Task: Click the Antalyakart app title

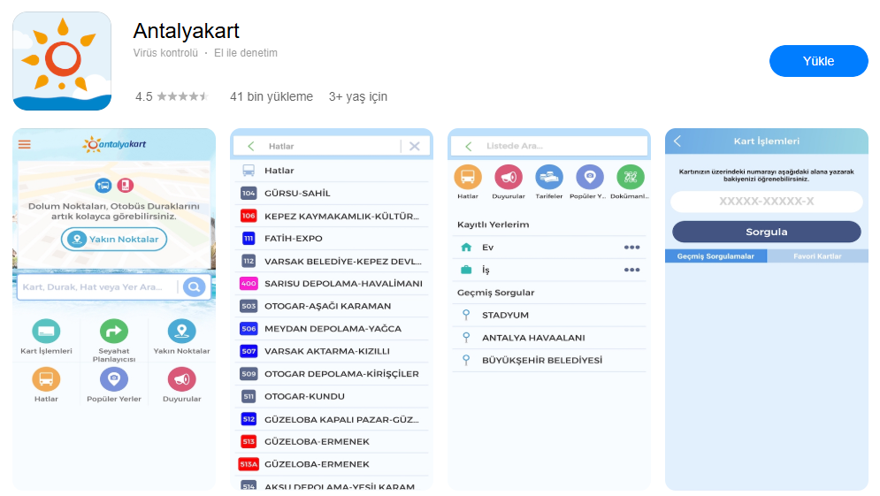Action: coord(187,31)
